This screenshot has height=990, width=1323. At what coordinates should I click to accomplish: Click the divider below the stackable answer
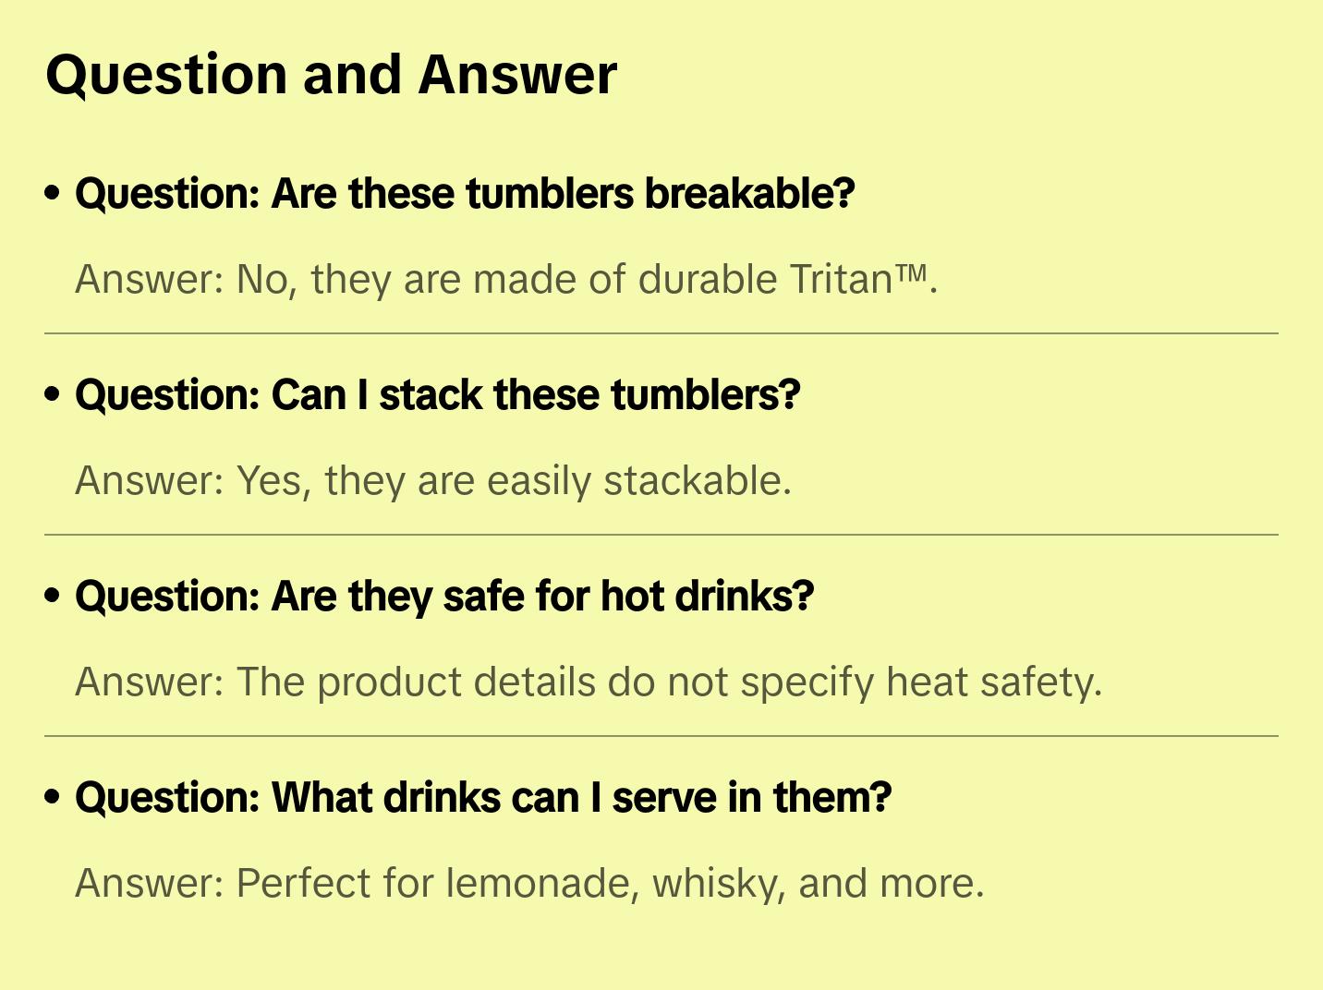(x=661, y=535)
